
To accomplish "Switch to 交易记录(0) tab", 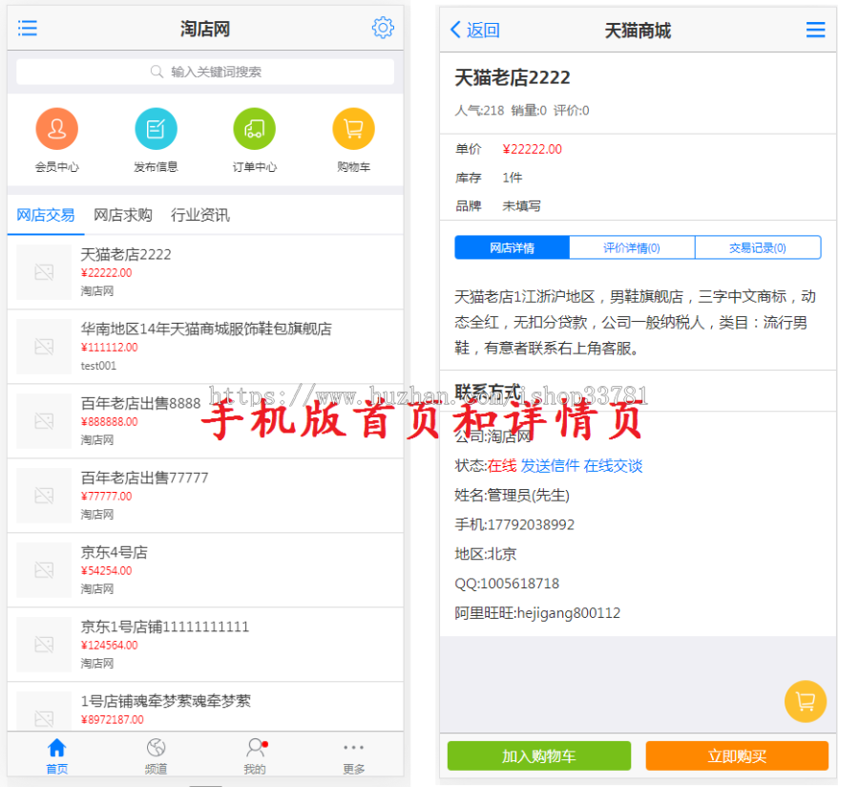I will (758, 247).
